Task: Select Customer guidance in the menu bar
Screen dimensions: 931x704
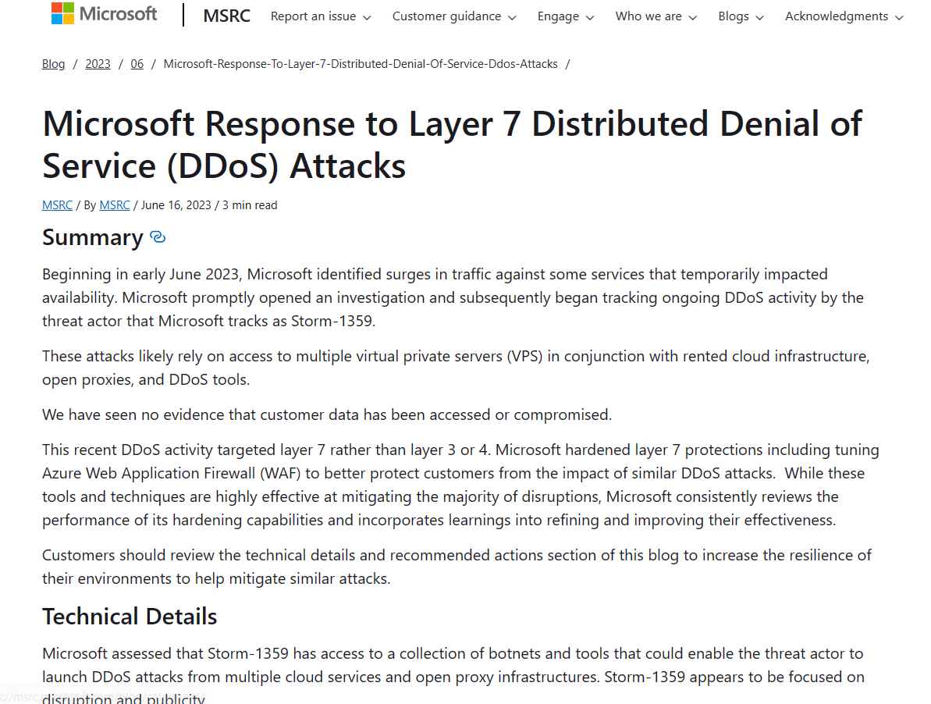Action: coord(446,16)
